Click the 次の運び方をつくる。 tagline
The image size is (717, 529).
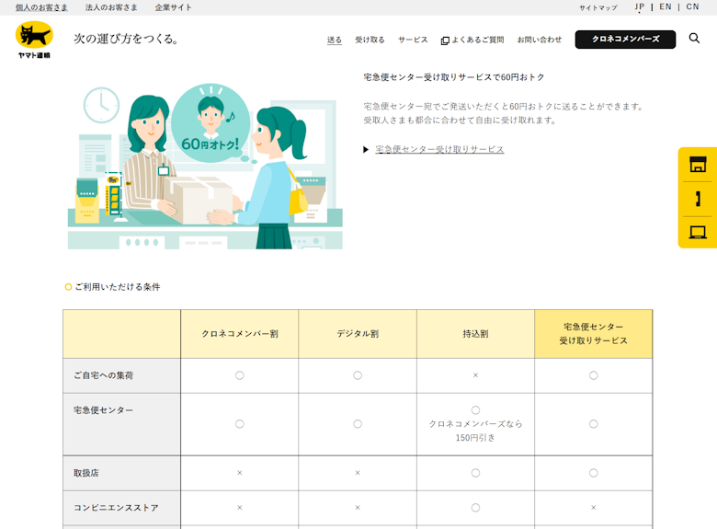click(126, 39)
